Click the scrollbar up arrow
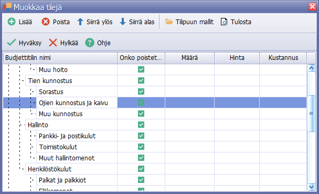 tap(311, 68)
